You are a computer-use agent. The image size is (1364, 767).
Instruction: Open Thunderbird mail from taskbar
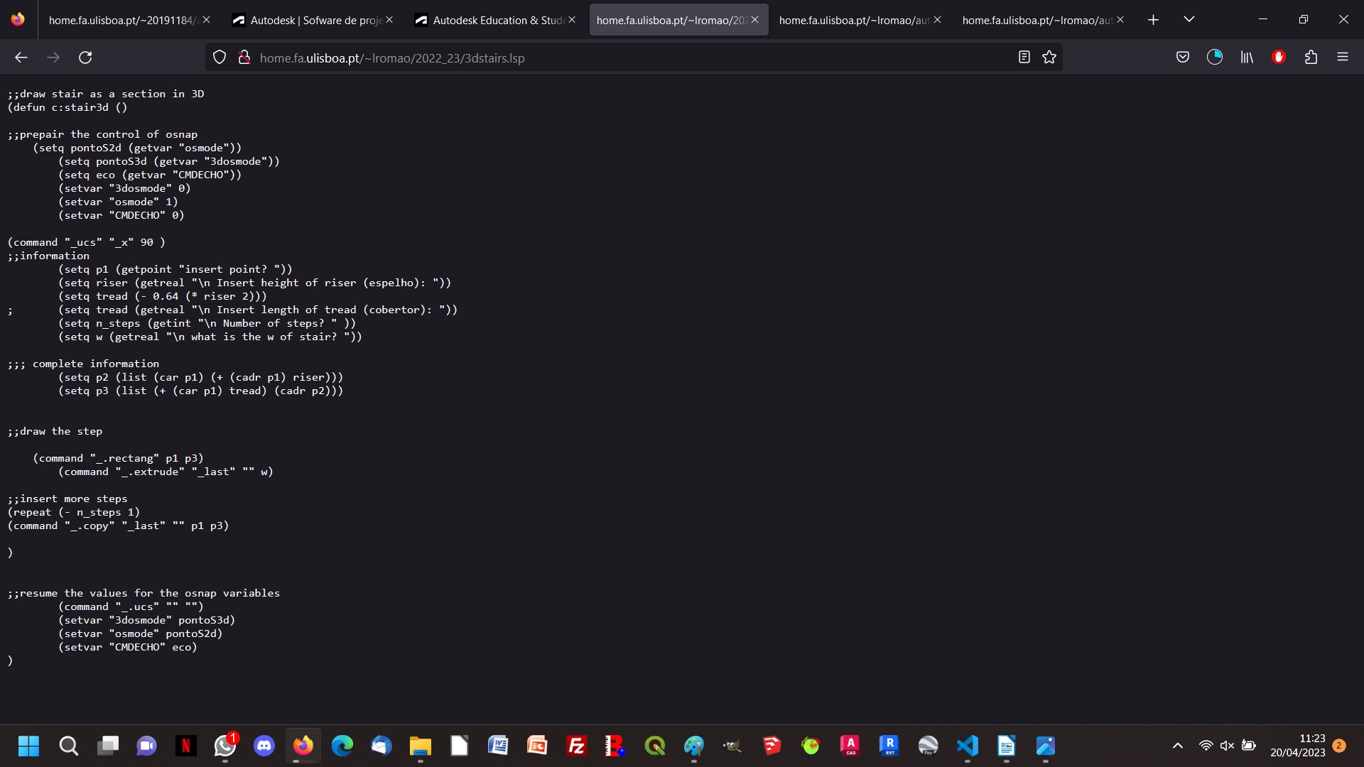pos(381,746)
